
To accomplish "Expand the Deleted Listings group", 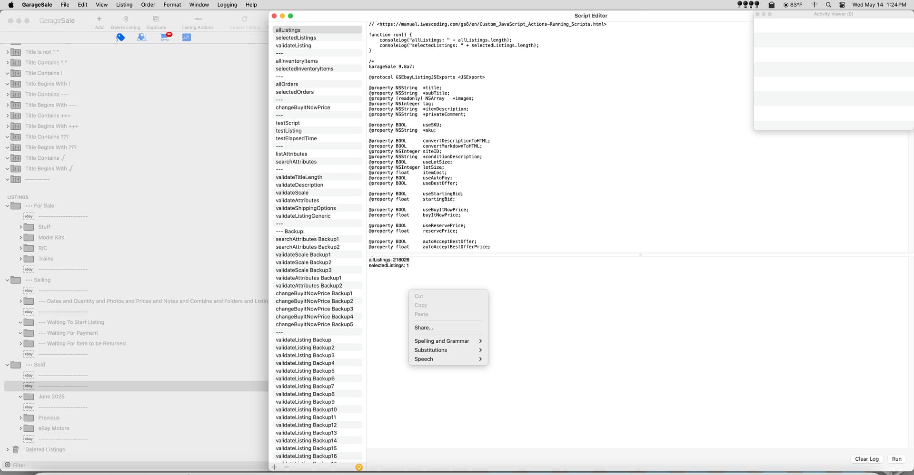I will tap(8, 449).
